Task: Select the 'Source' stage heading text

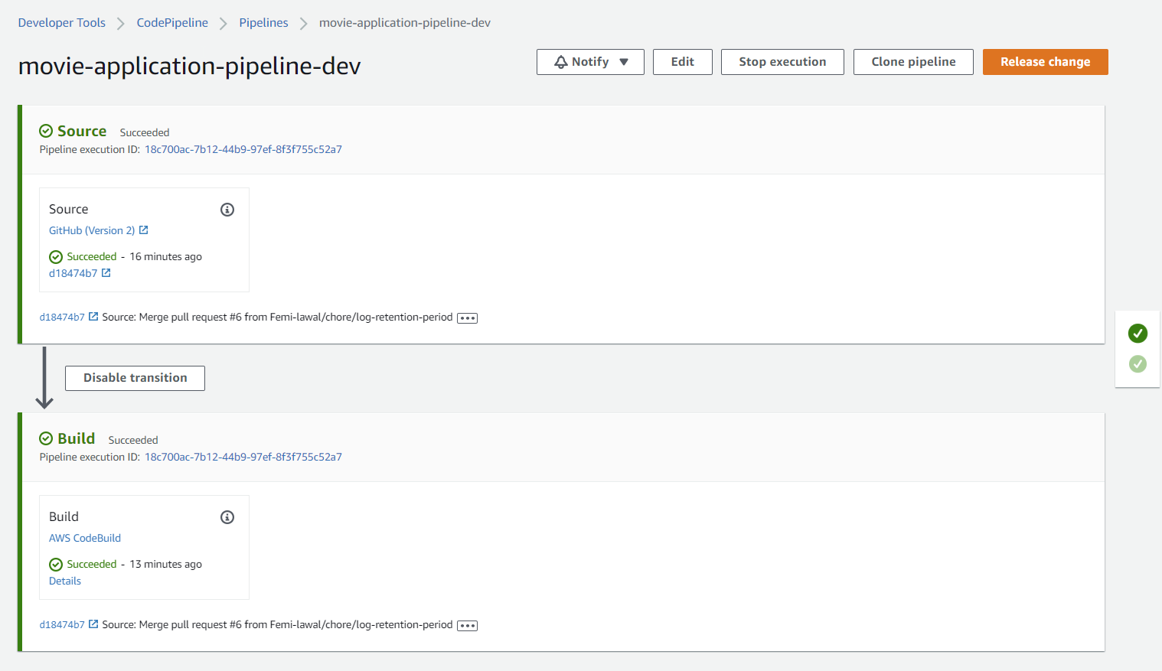Action: point(82,131)
